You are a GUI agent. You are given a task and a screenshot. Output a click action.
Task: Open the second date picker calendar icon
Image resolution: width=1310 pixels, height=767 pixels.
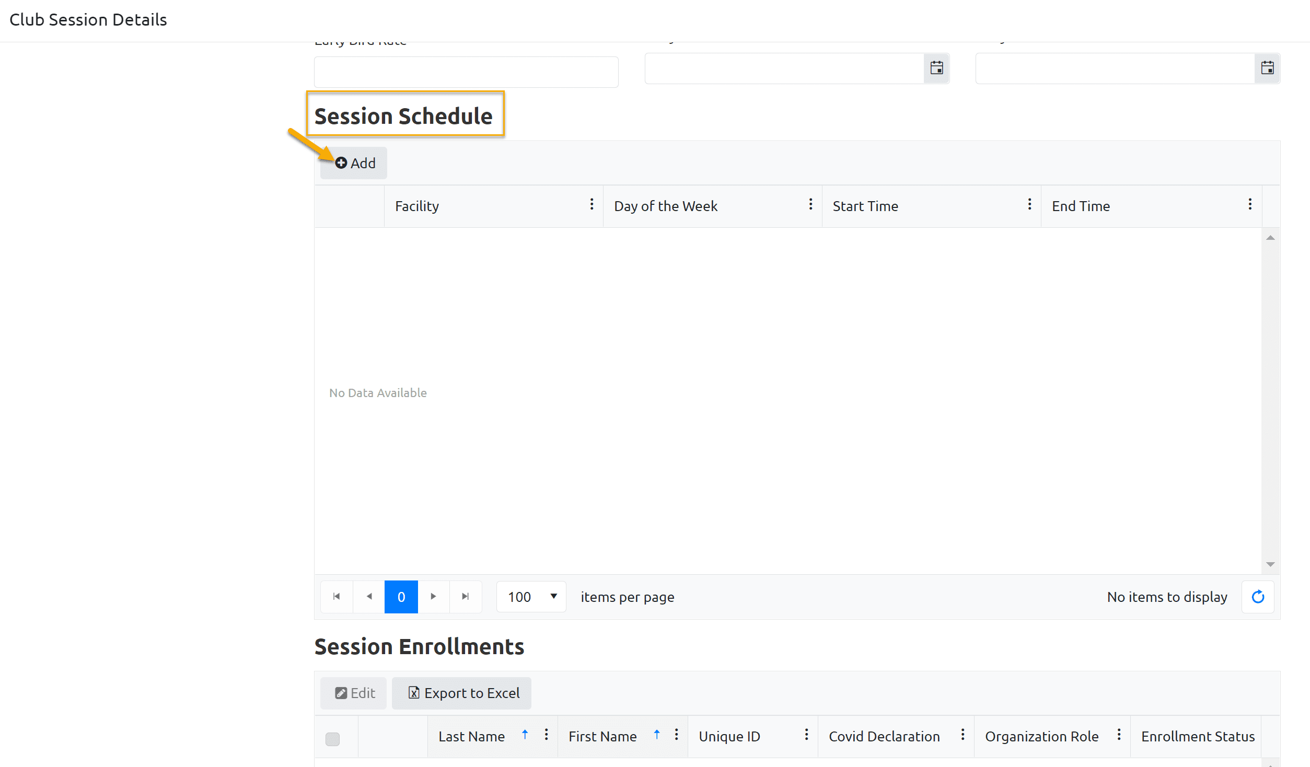point(1267,68)
